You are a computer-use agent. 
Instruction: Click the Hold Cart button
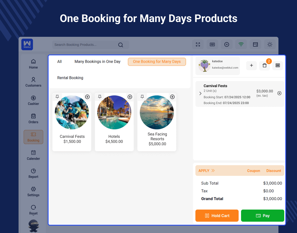pos(217,216)
